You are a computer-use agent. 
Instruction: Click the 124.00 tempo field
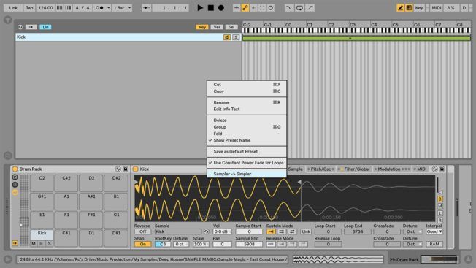point(45,8)
